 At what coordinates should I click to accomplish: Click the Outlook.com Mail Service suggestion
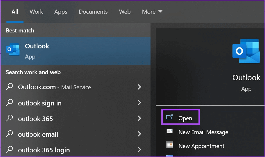54,87
